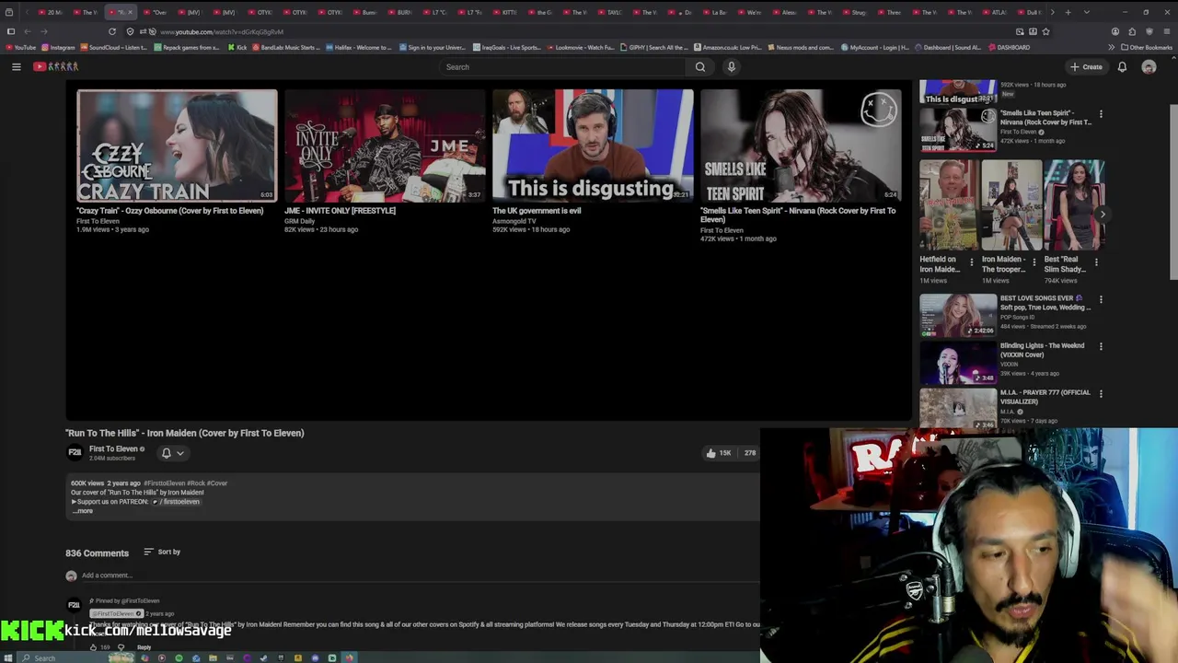Open options for M.I.A. PRAYER 777
This screenshot has height=663, width=1178.
(1101, 393)
